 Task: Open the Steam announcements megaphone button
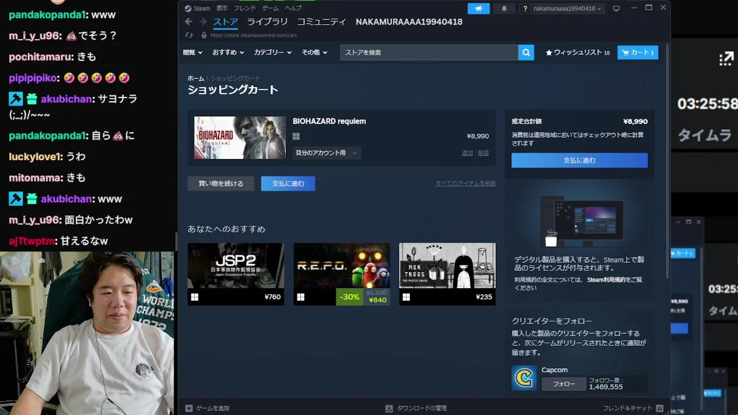[479, 9]
